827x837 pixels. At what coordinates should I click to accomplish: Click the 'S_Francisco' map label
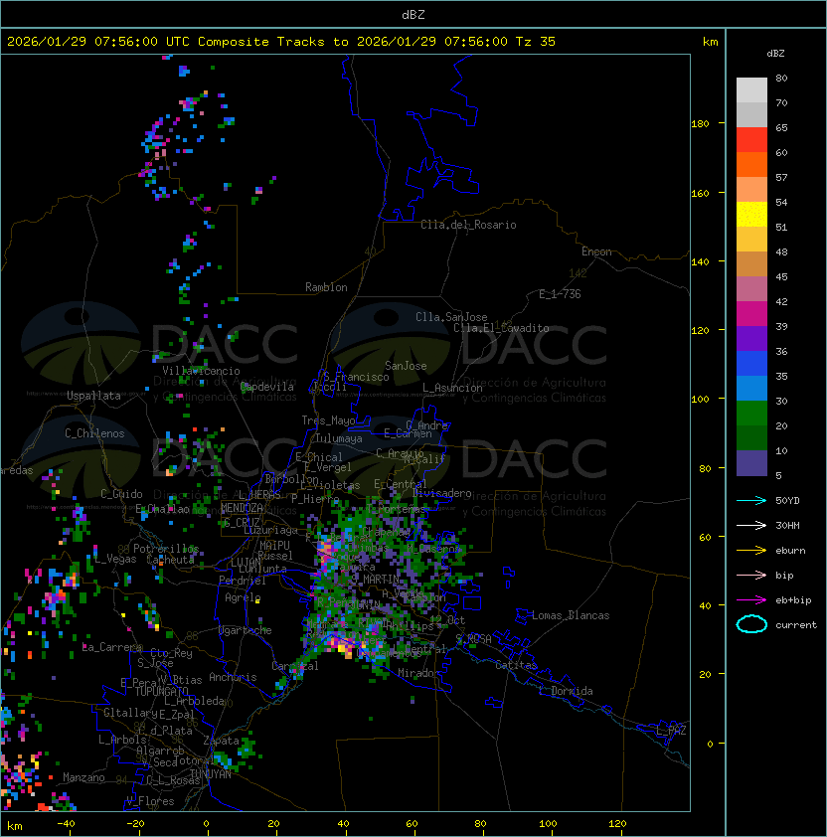pos(356,377)
